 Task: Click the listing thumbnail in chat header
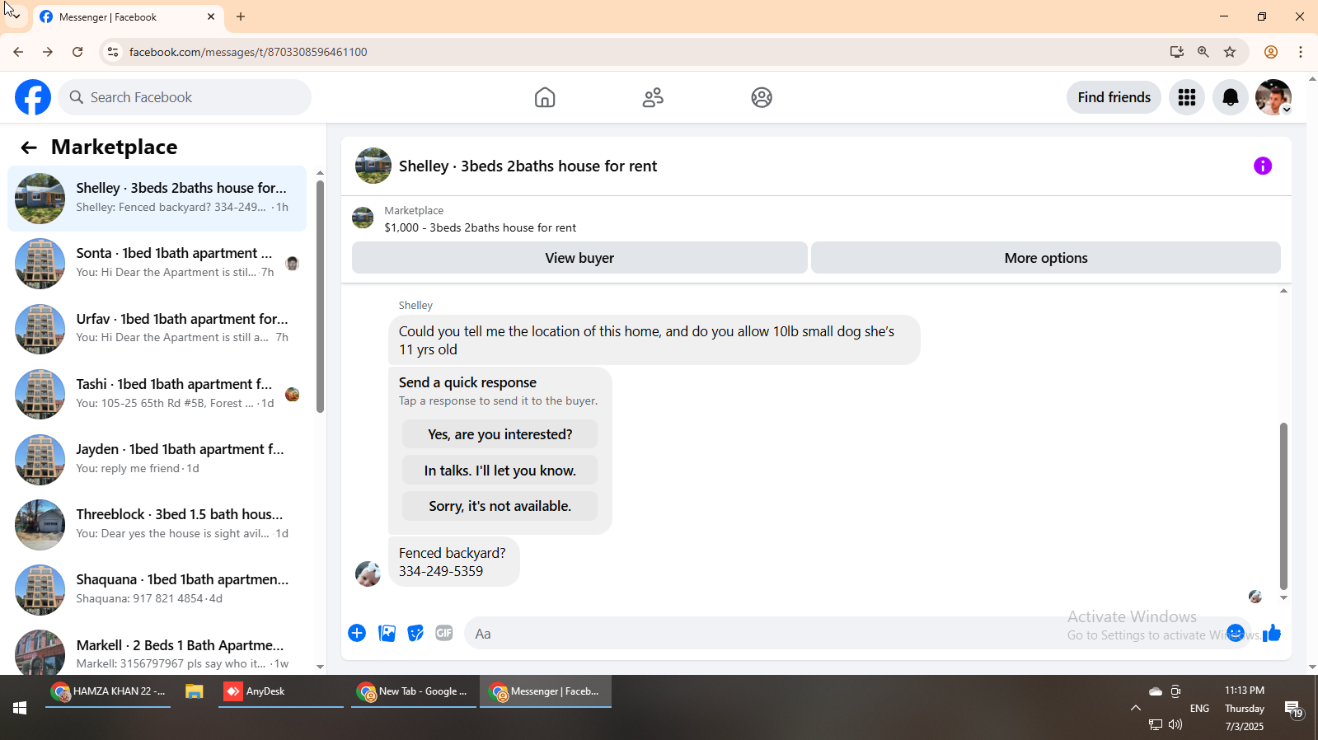coord(373,166)
